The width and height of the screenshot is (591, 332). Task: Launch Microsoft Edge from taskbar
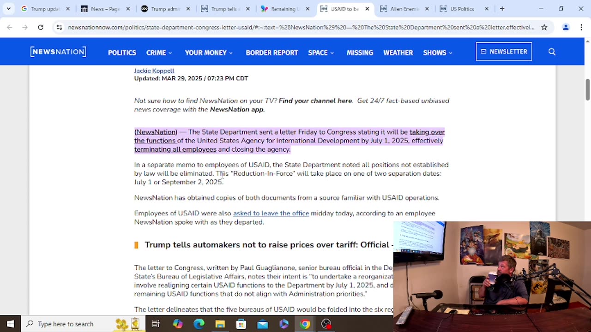point(199,324)
